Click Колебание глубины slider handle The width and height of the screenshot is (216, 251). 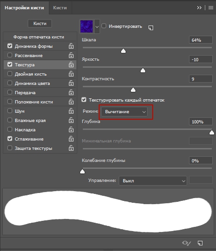coord(82,172)
